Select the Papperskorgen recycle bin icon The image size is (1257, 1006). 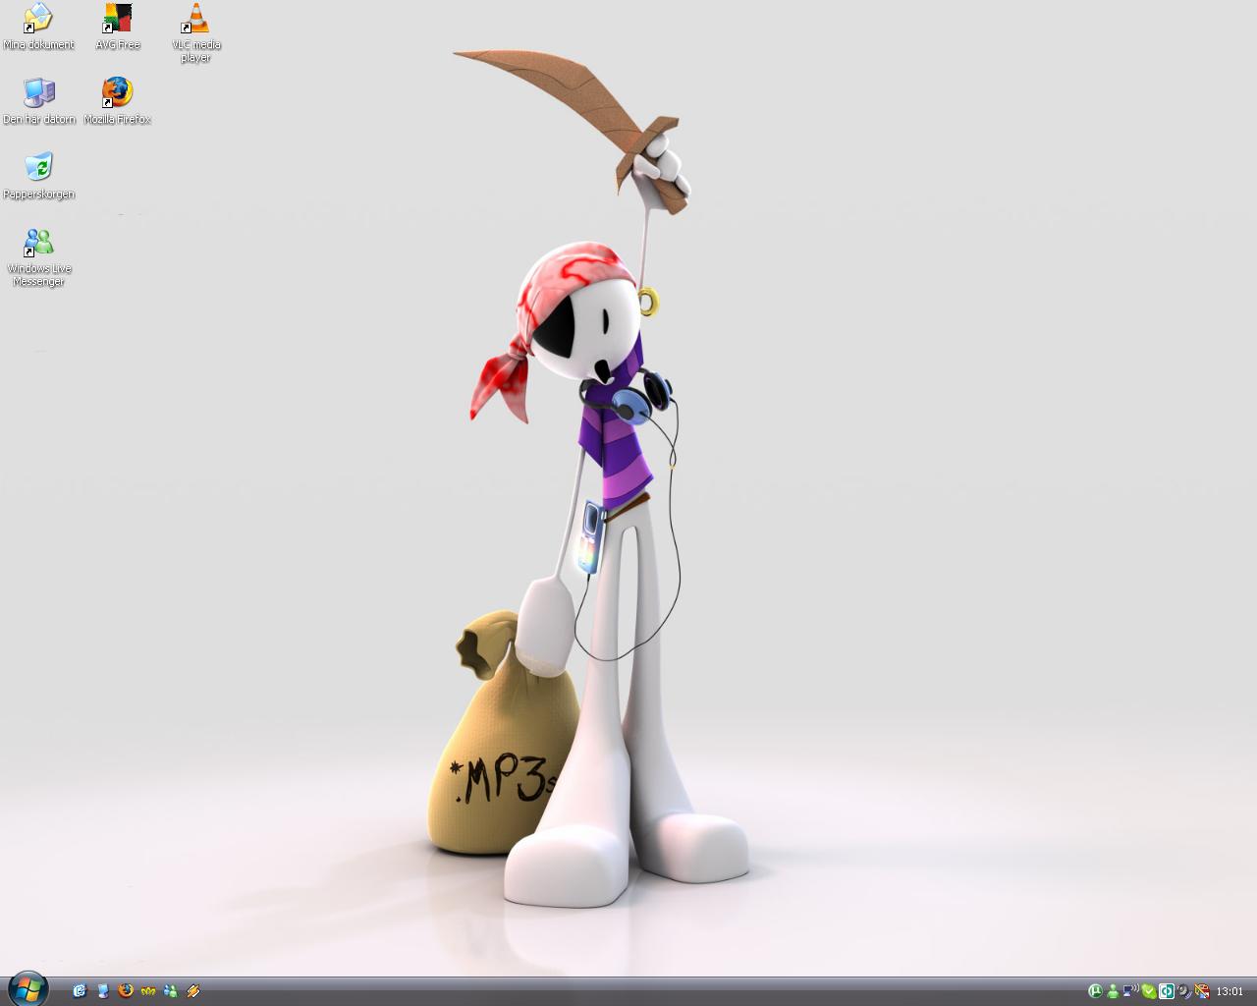(38, 176)
